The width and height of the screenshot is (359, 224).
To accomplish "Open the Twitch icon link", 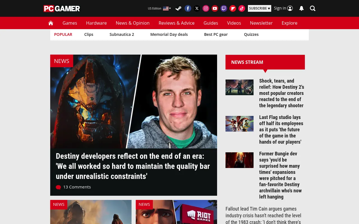I will coord(224,8).
